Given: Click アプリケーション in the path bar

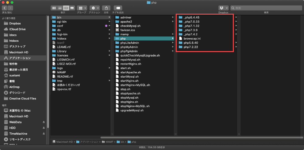Looking at the screenshot, I should coord(88,142).
